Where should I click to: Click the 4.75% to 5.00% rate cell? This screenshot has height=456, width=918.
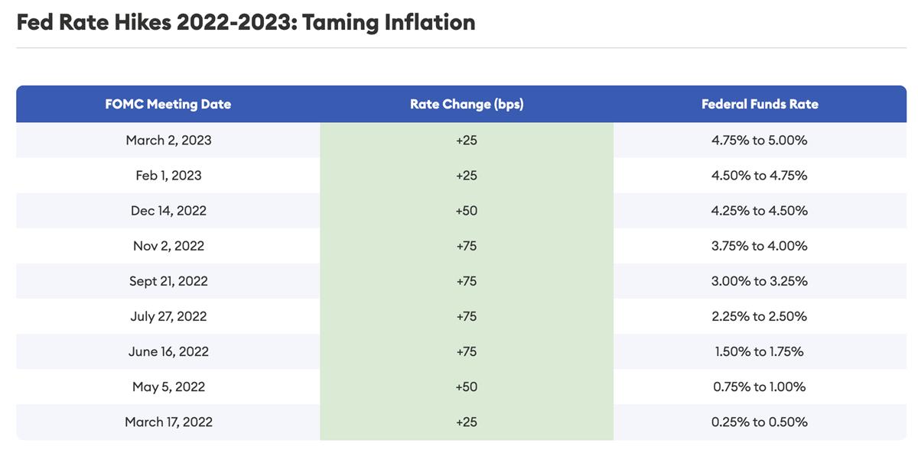[760, 141]
